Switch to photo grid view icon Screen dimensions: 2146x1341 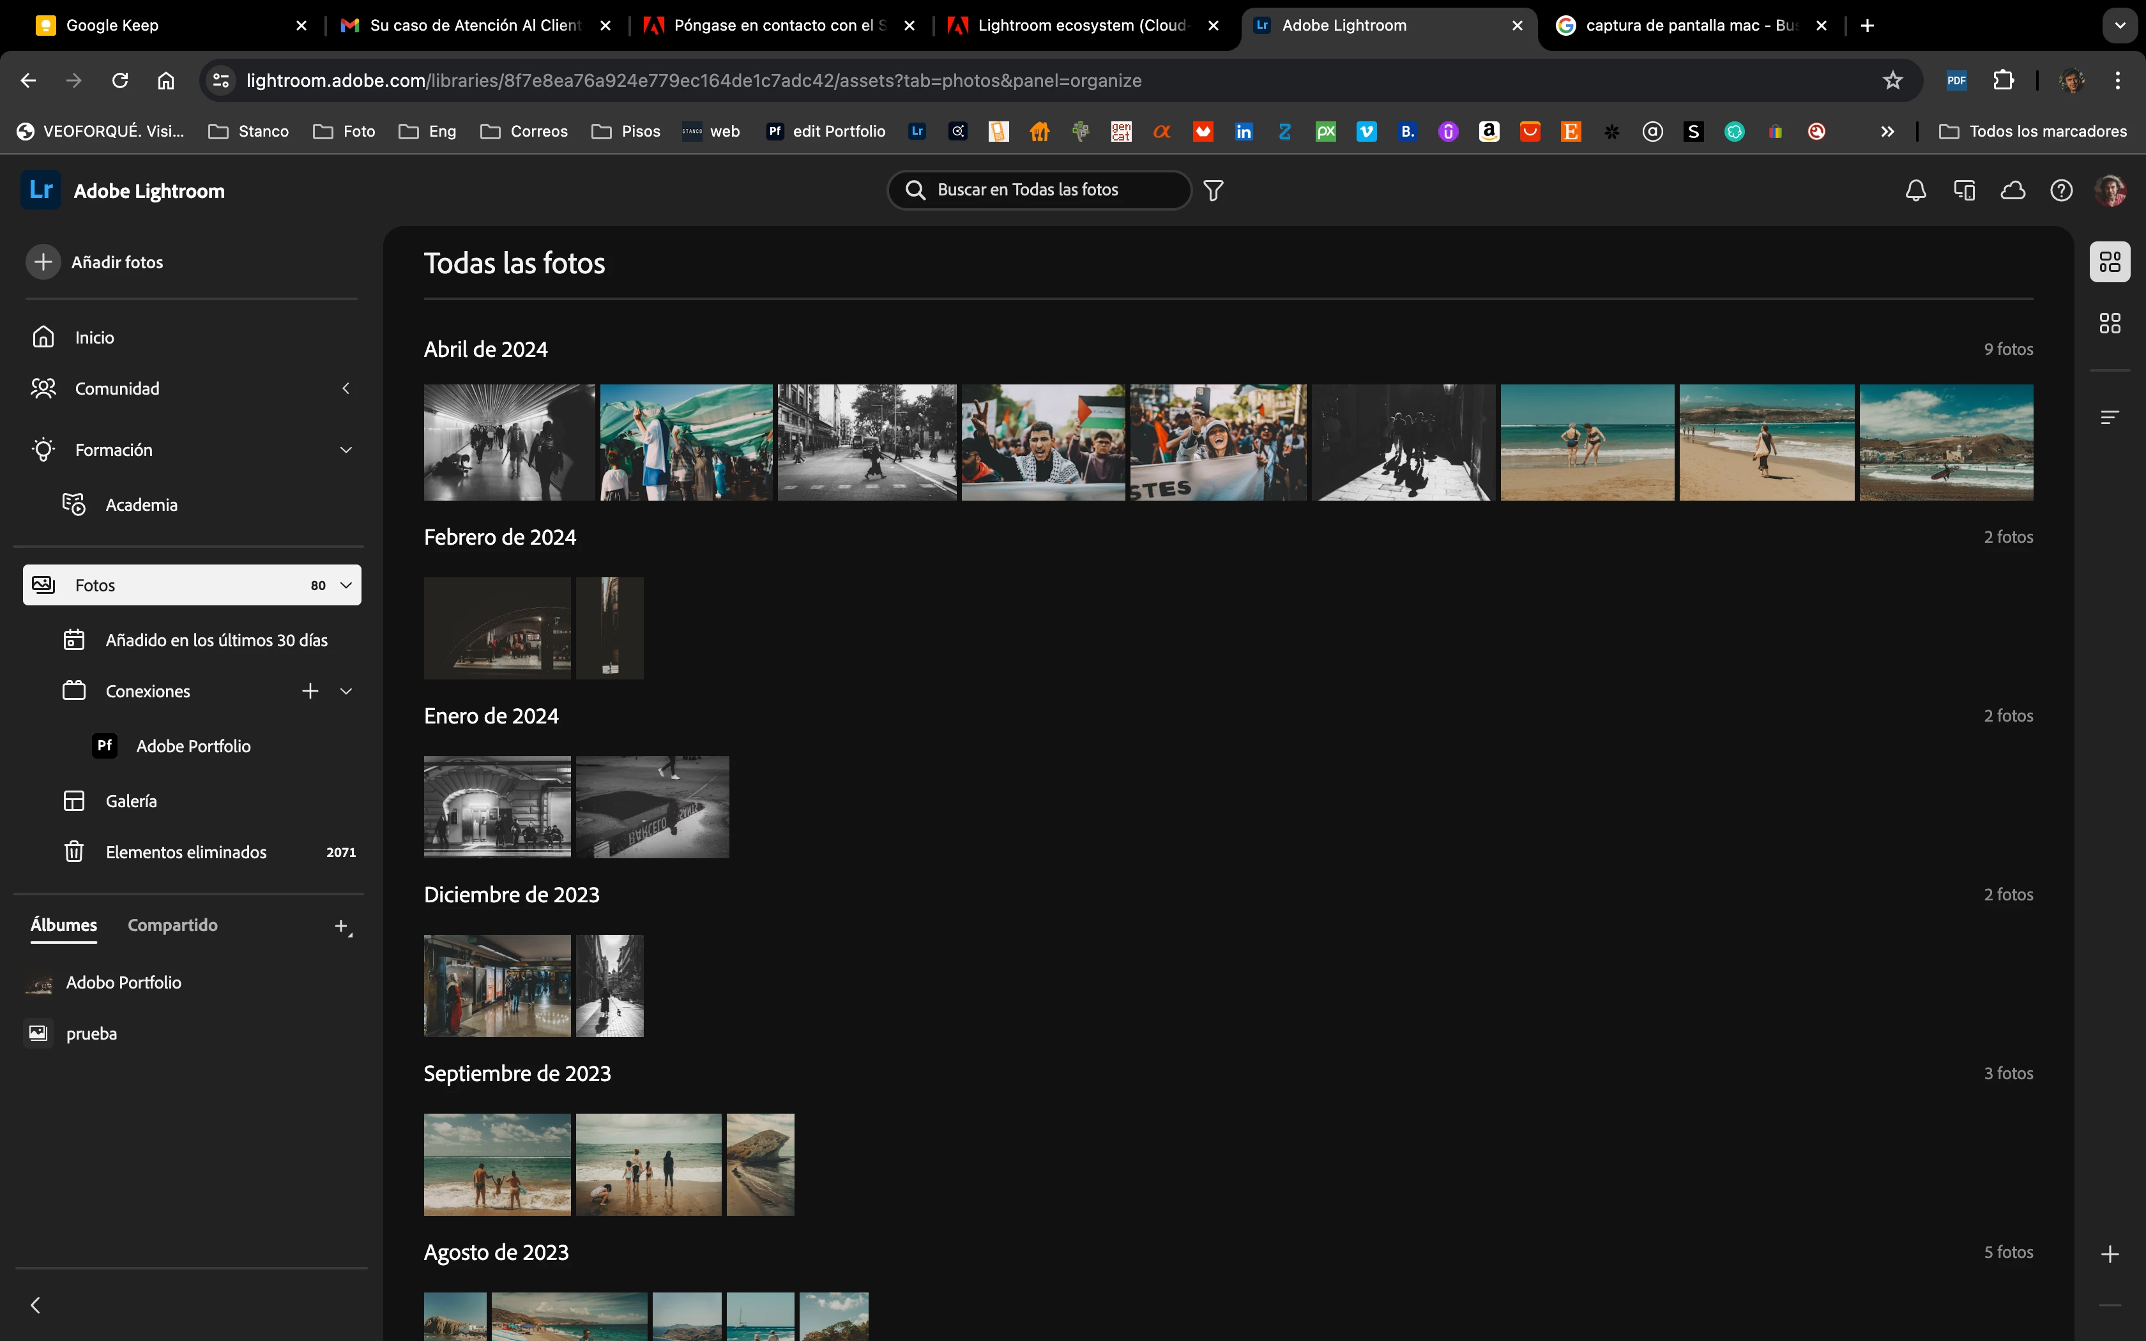(2110, 262)
